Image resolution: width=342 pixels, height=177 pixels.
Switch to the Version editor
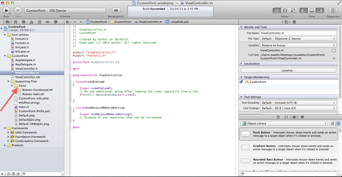pos(293,11)
